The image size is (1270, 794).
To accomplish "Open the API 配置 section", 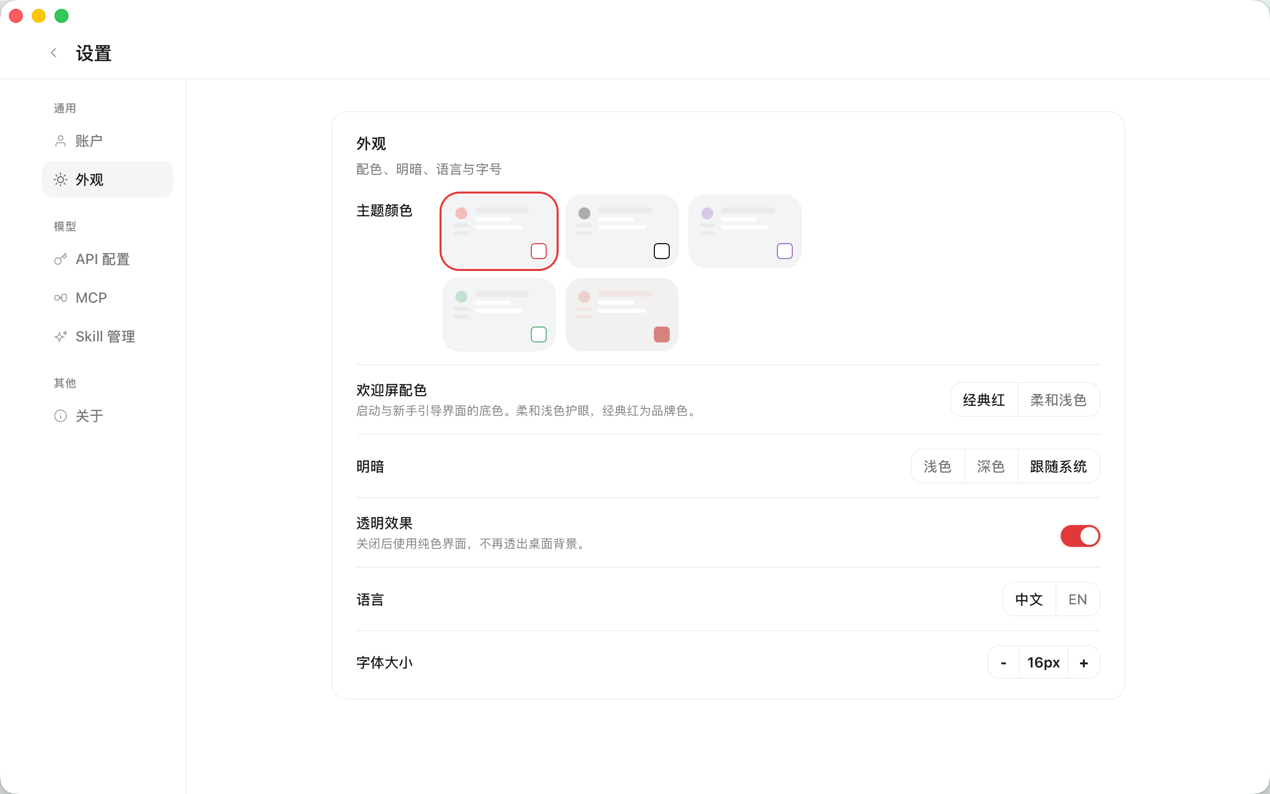I will [108, 259].
